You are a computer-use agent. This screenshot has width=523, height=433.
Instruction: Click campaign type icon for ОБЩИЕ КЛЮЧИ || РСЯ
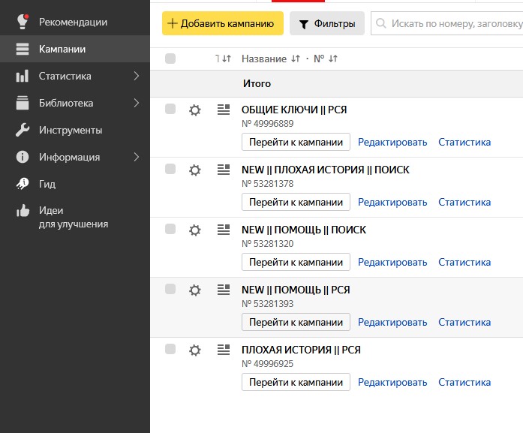(224, 110)
